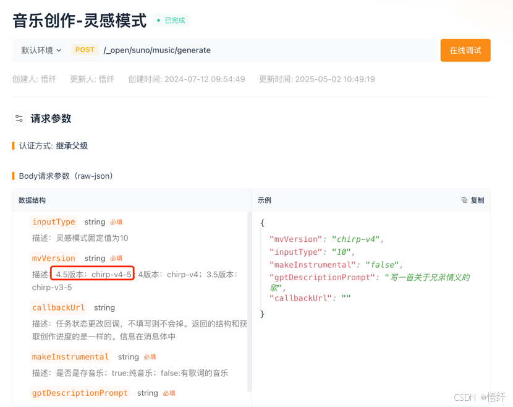Click the 请求参数 section heading
The height and width of the screenshot is (407, 513).
point(51,119)
